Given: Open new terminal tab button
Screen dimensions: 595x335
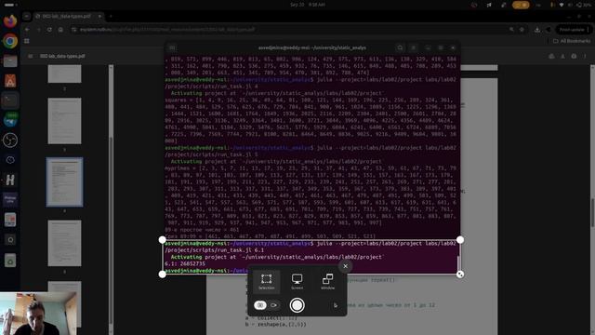Looking at the screenshot, I should (172, 47).
